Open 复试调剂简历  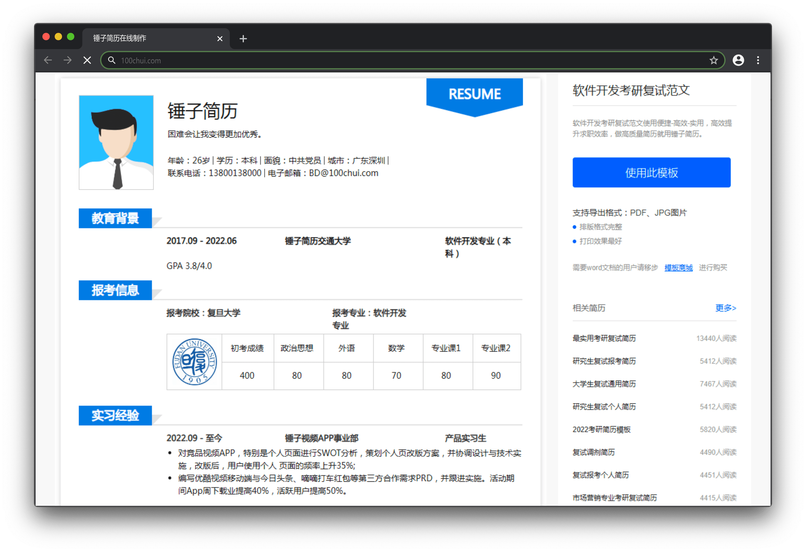tap(593, 453)
